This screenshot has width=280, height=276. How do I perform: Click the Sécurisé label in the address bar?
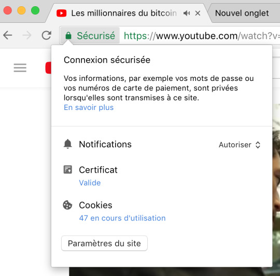pos(96,36)
